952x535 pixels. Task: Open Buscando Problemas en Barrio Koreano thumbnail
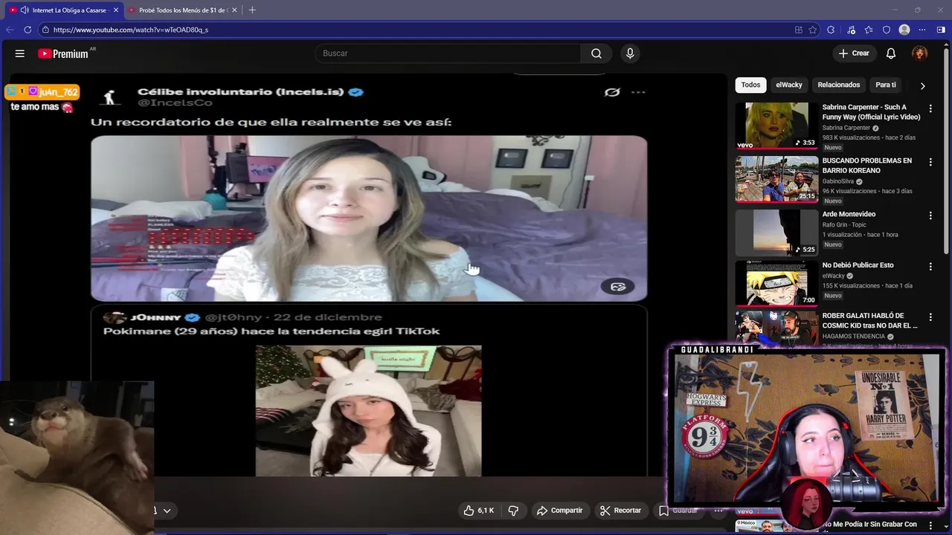point(776,179)
